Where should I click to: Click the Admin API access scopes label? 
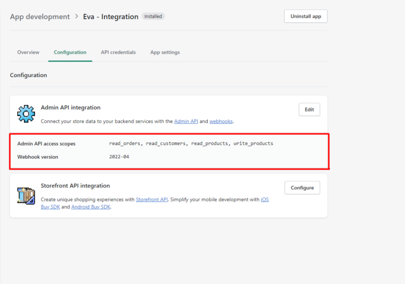click(x=46, y=144)
